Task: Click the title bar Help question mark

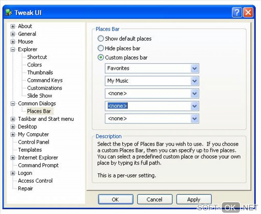Action: 237,13
